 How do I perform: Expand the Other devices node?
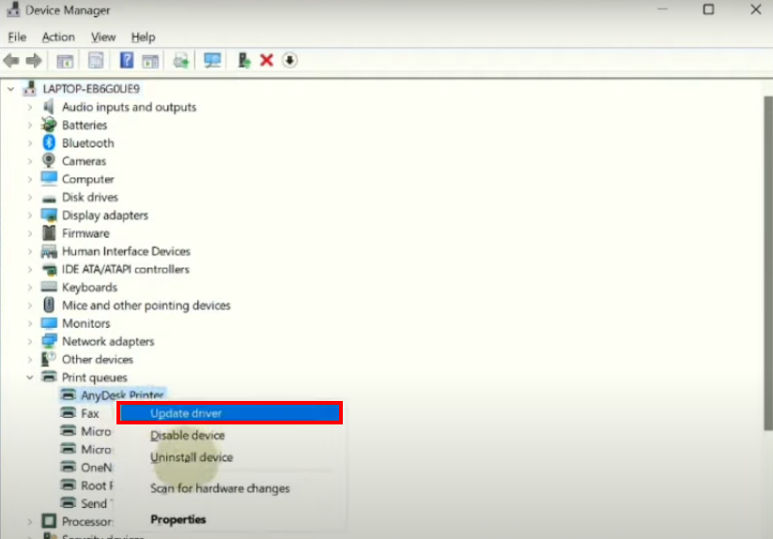point(30,360)
